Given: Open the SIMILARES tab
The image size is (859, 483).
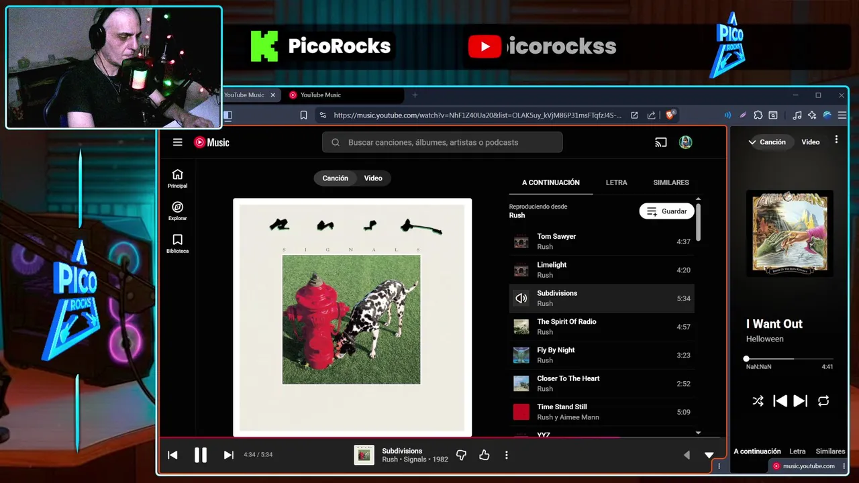Looking at the screenshot, I should 671,182.
